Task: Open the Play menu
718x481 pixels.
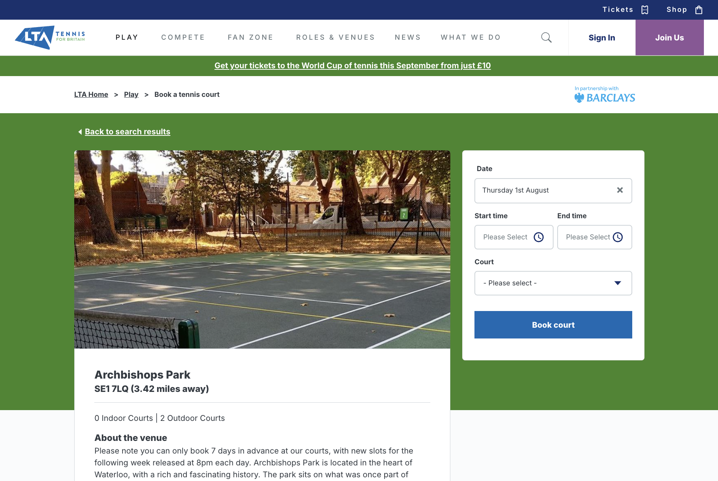Action: (x=127, y=37)
